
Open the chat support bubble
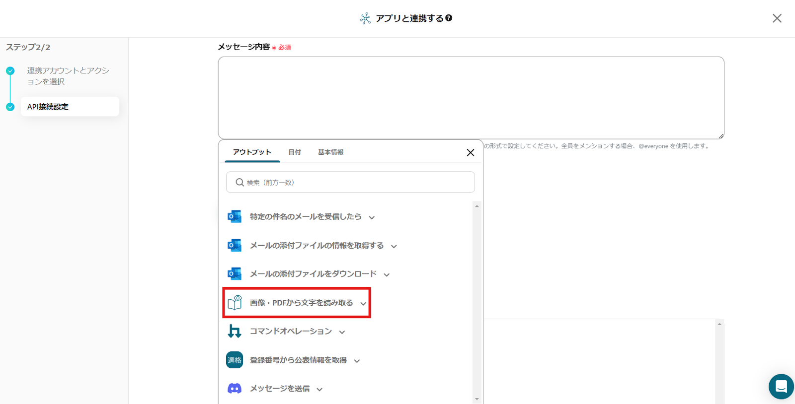pyautogui.click(x=781, y=387)
